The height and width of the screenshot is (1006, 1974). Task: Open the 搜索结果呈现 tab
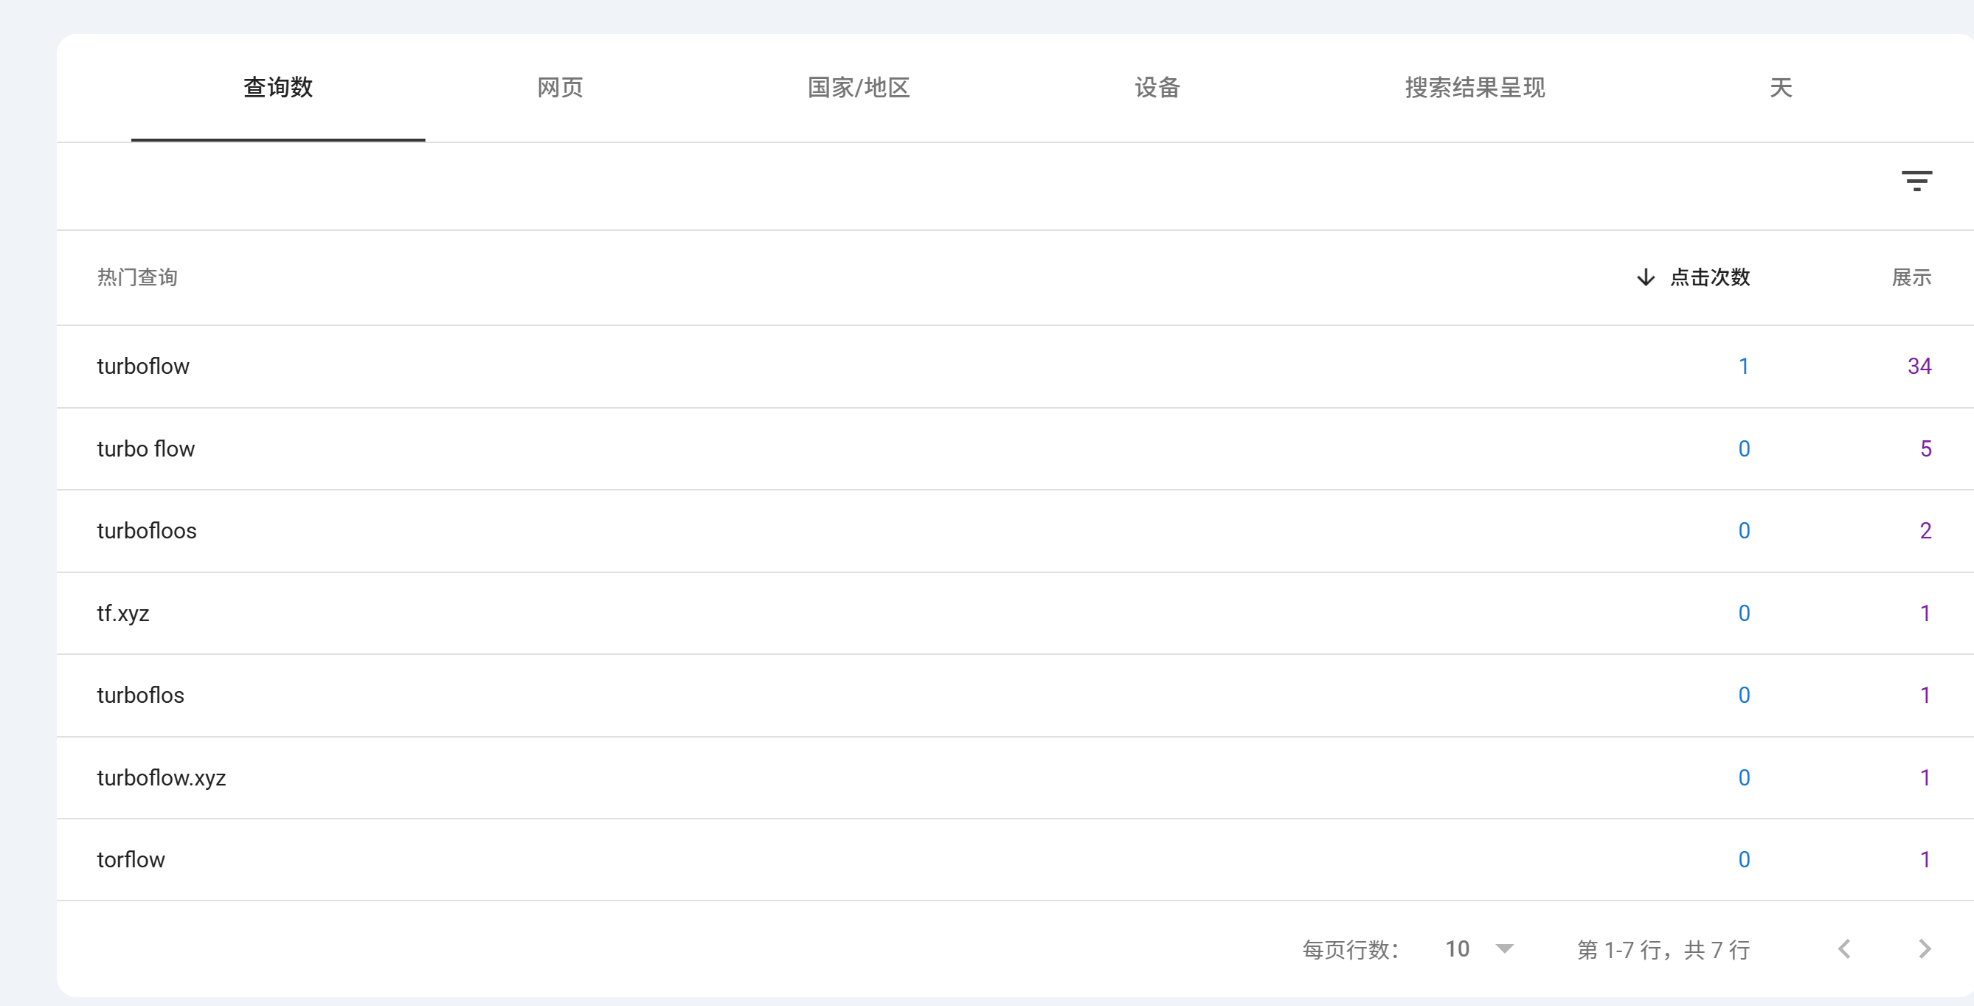click(1475, 87)
